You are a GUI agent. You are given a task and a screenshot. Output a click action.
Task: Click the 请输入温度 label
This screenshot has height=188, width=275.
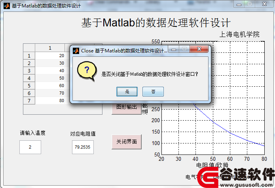pos(32,133)
